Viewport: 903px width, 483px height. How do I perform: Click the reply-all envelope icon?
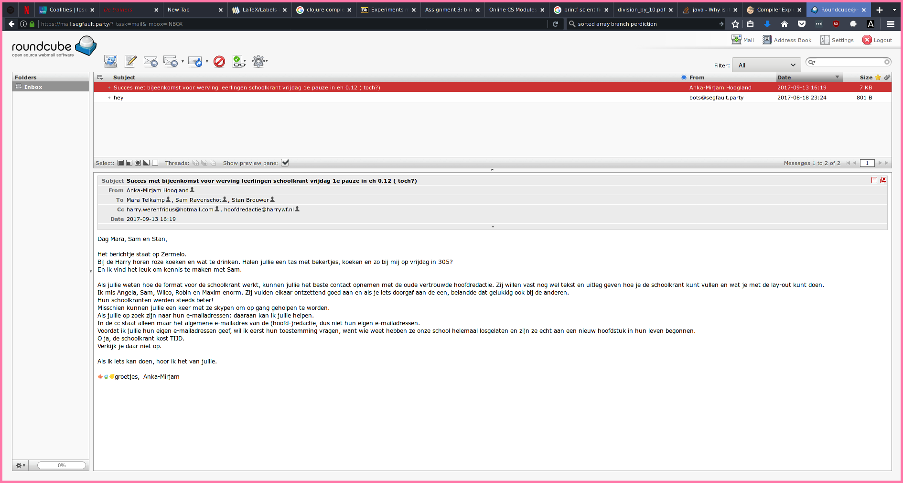170,61
